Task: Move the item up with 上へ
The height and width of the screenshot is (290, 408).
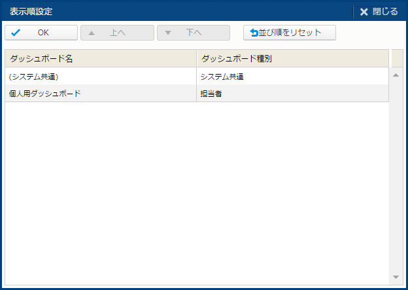Action: [x=117, y=33]
